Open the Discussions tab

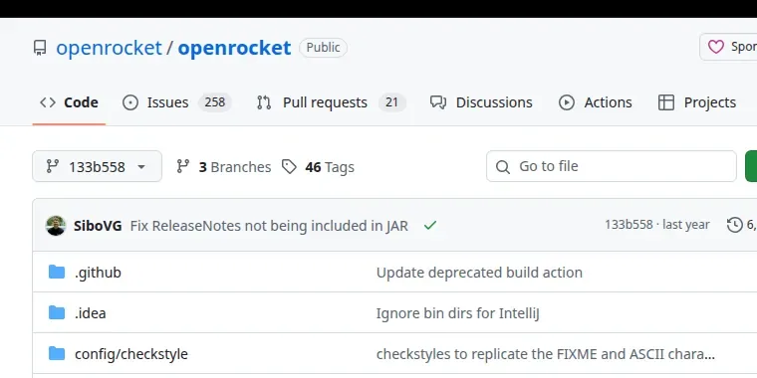pos(481,102)
